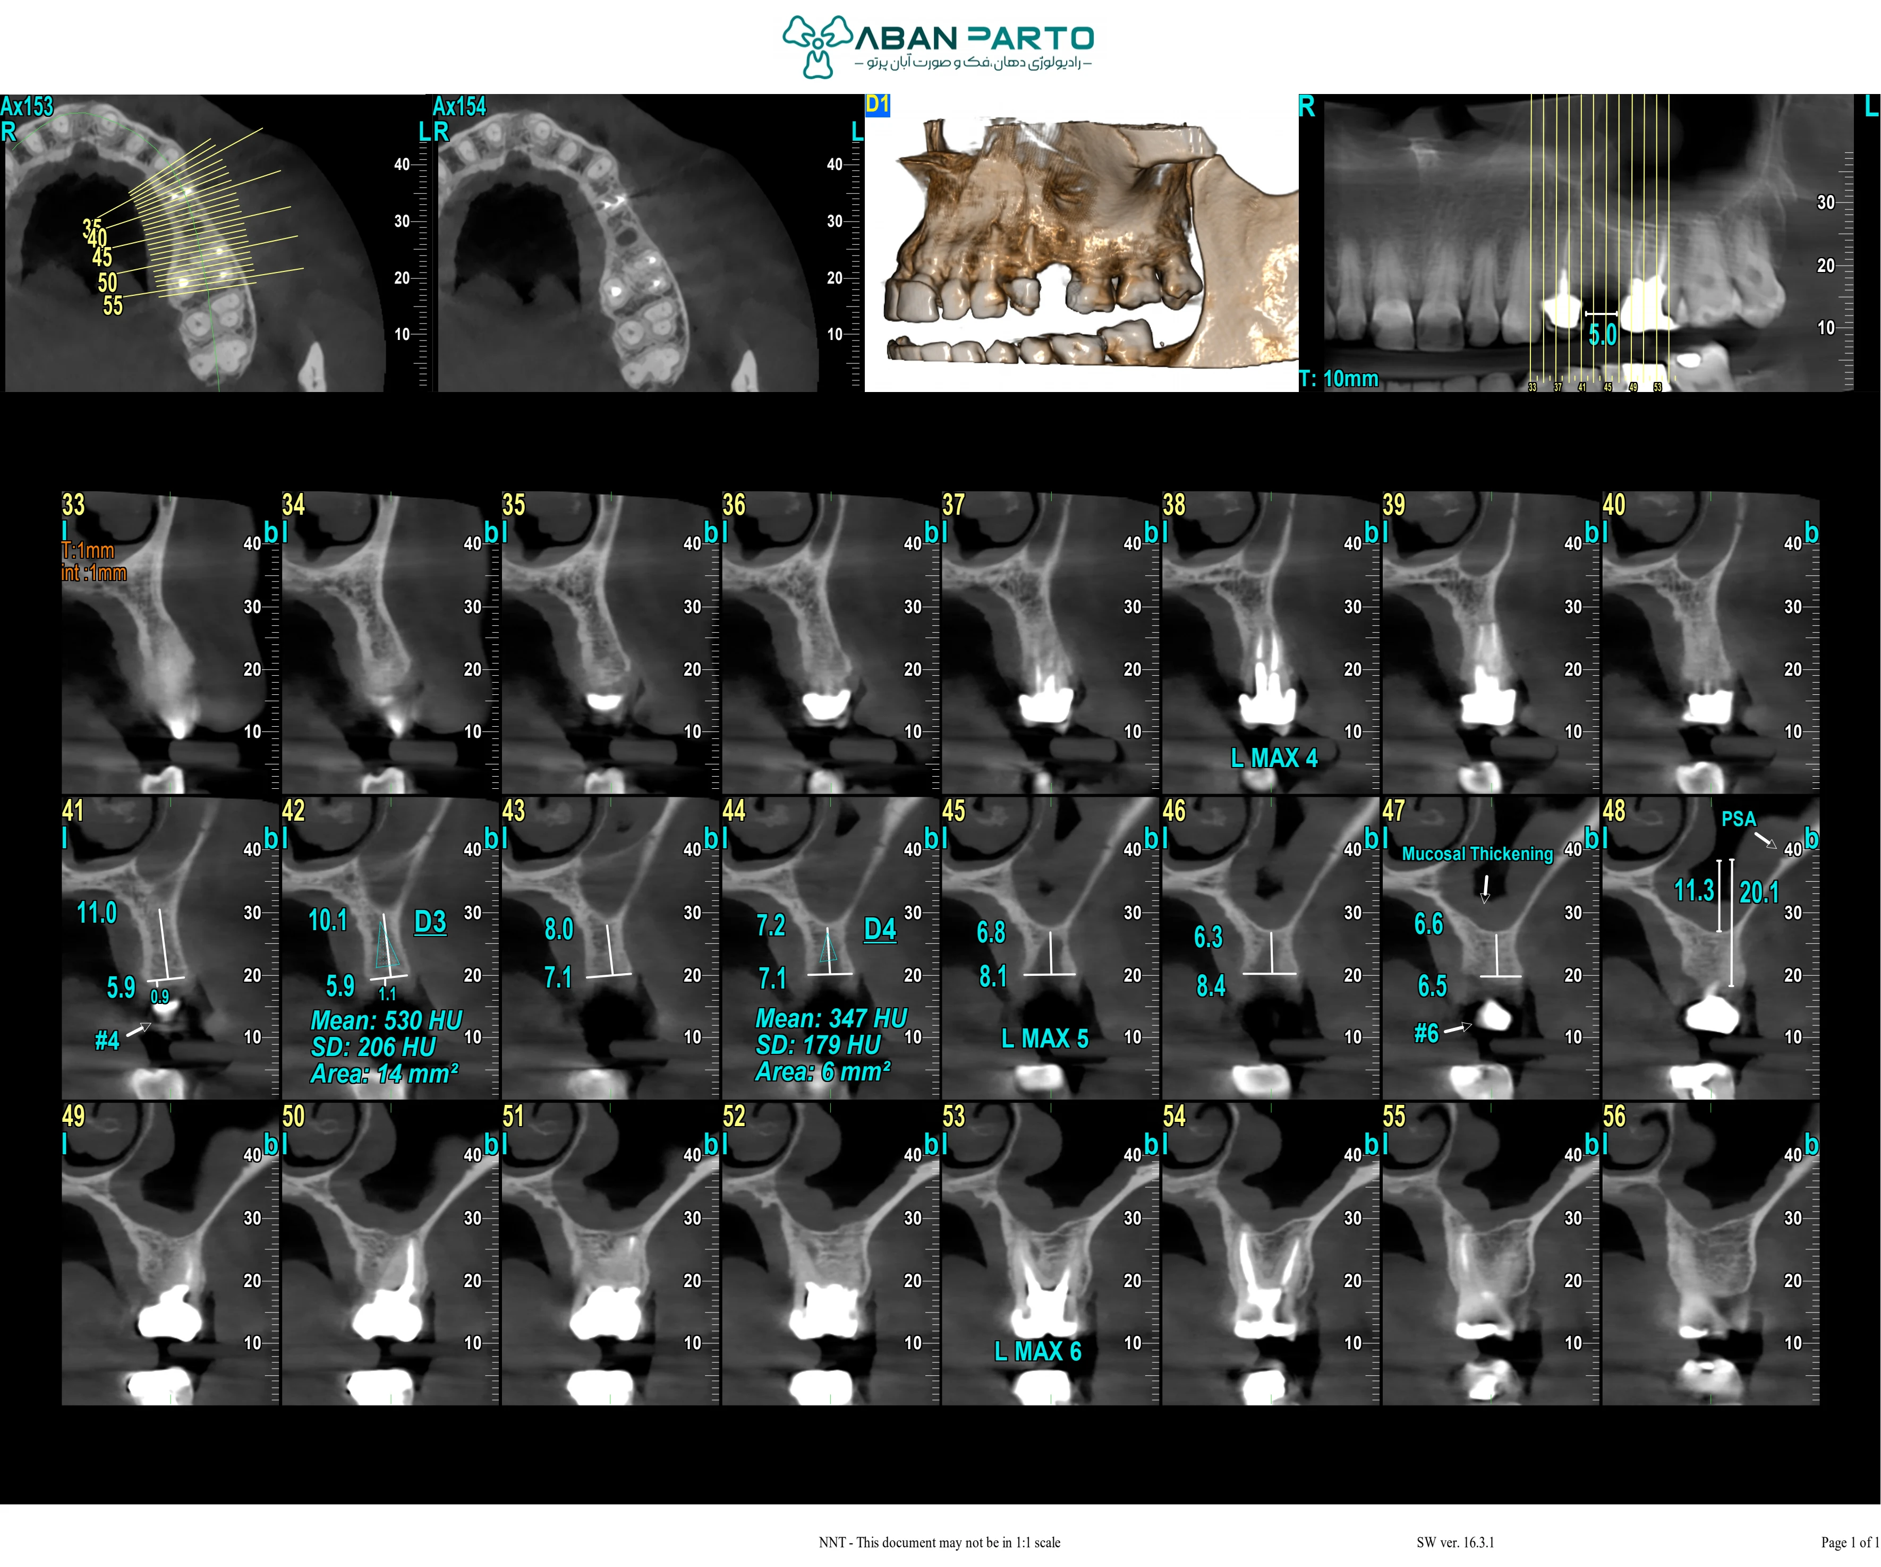Viewport: 1881px width, 1567px height.
Task: Open cross-section slice 36
Action: pyautogui.click(x=829, y=642)
